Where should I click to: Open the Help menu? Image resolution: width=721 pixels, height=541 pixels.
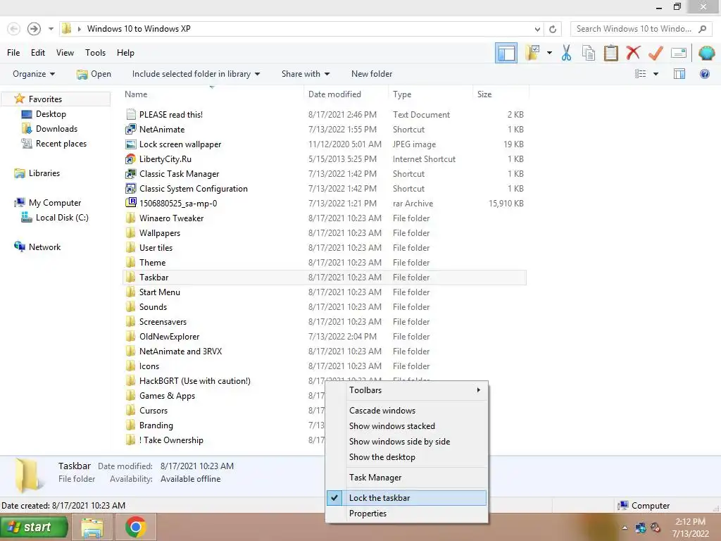tap(125, 53)
